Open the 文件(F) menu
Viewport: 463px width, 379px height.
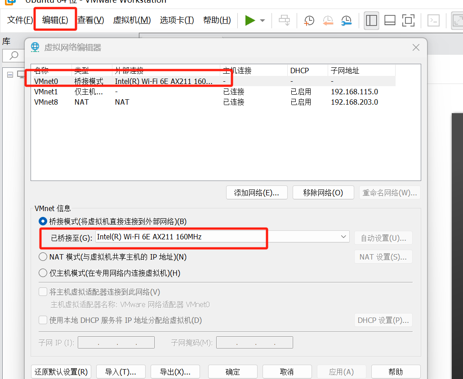(x=20, y=20)
